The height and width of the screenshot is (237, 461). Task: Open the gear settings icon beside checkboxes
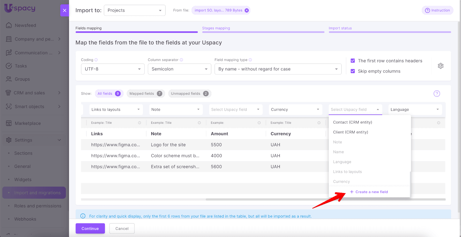[x=441, y=66]
